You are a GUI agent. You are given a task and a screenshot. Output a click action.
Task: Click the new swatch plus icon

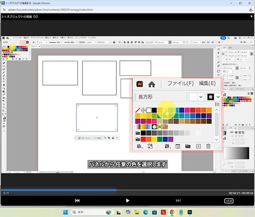[198, 147]
